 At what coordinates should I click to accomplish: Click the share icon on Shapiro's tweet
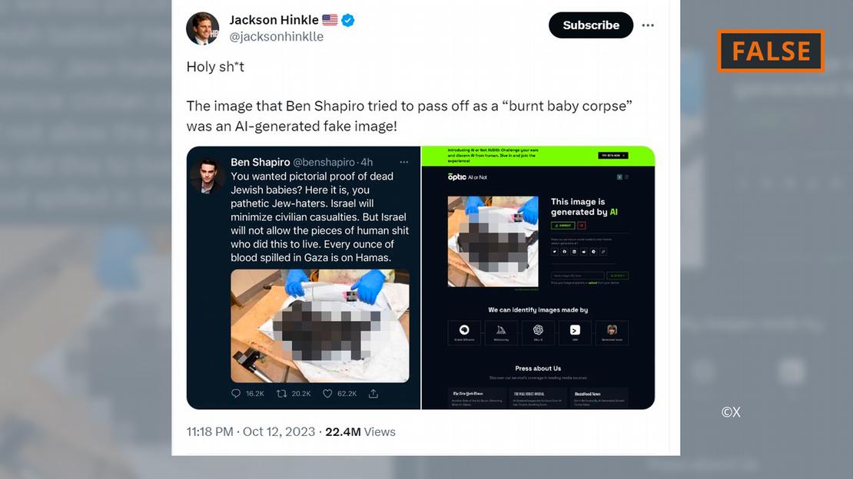373,393
